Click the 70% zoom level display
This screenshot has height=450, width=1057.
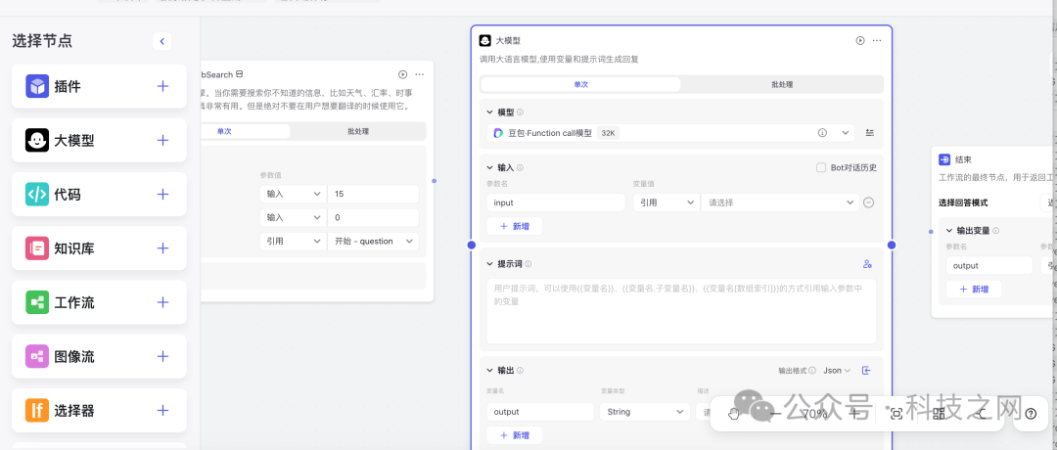(815, 414)
